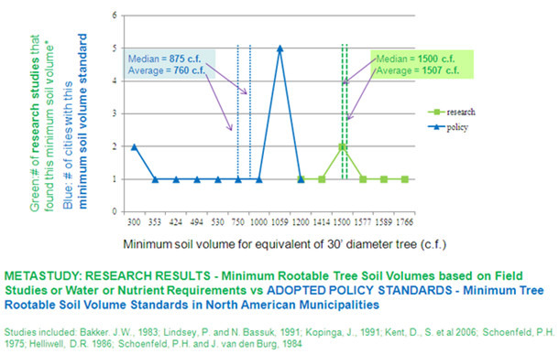559x354 pixels.
Task: Click the green "METASTUDY: RESEARCH RESULTS" heading
Action: pos(107,276)
